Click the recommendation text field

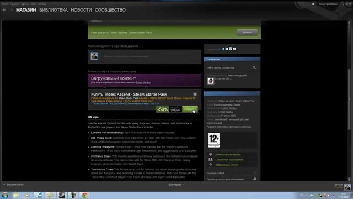click(151, 56)
